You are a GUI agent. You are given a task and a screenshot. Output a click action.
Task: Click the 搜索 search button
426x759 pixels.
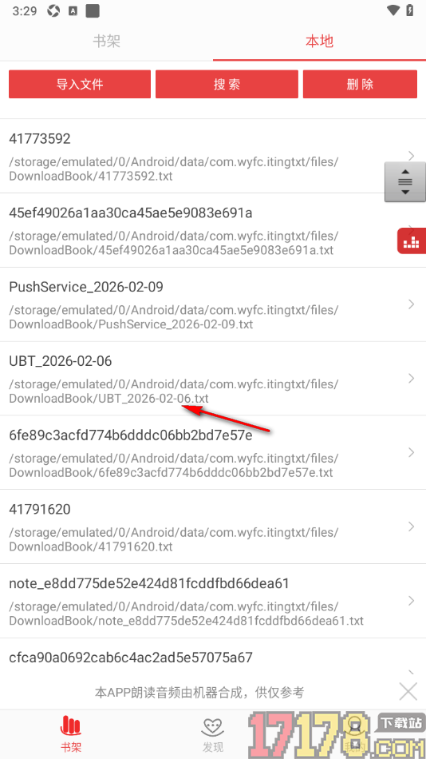[227, 84]
